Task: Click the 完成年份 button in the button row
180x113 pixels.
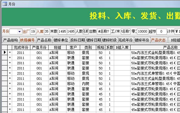Action: click(126, 40)
